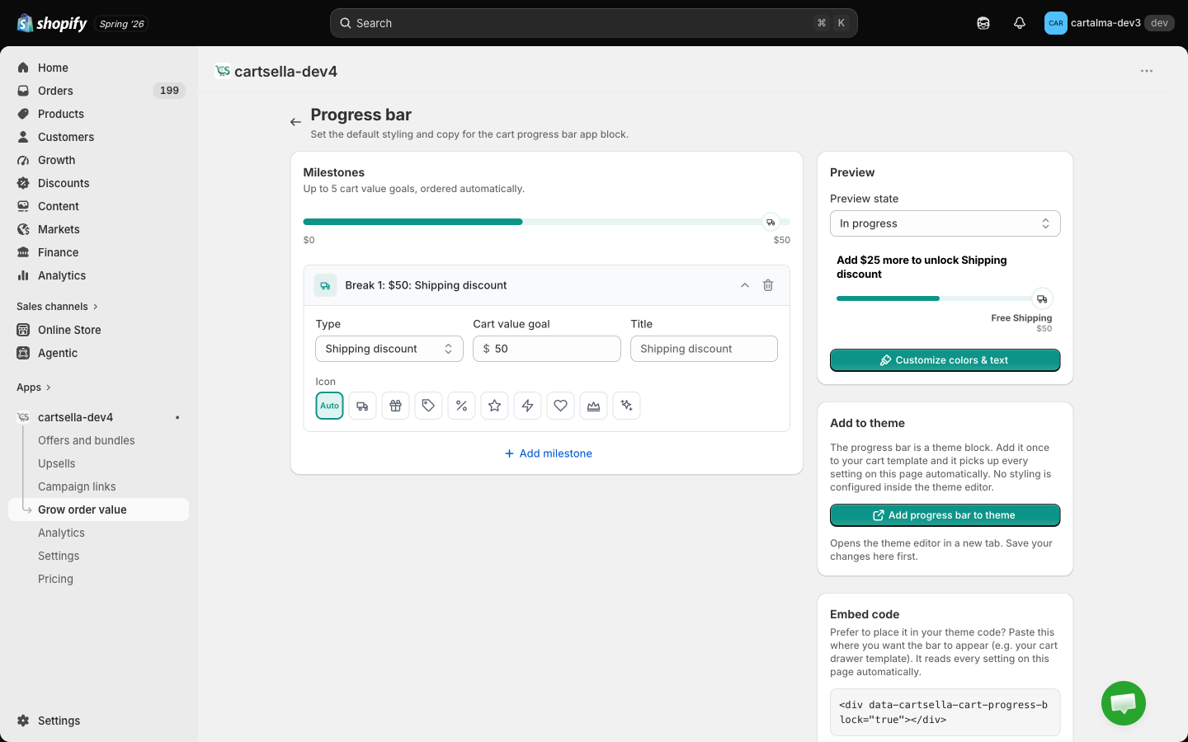Select the Auto icon option
Viewport: 1188px width, 742px height.
(x=329, y=406)
